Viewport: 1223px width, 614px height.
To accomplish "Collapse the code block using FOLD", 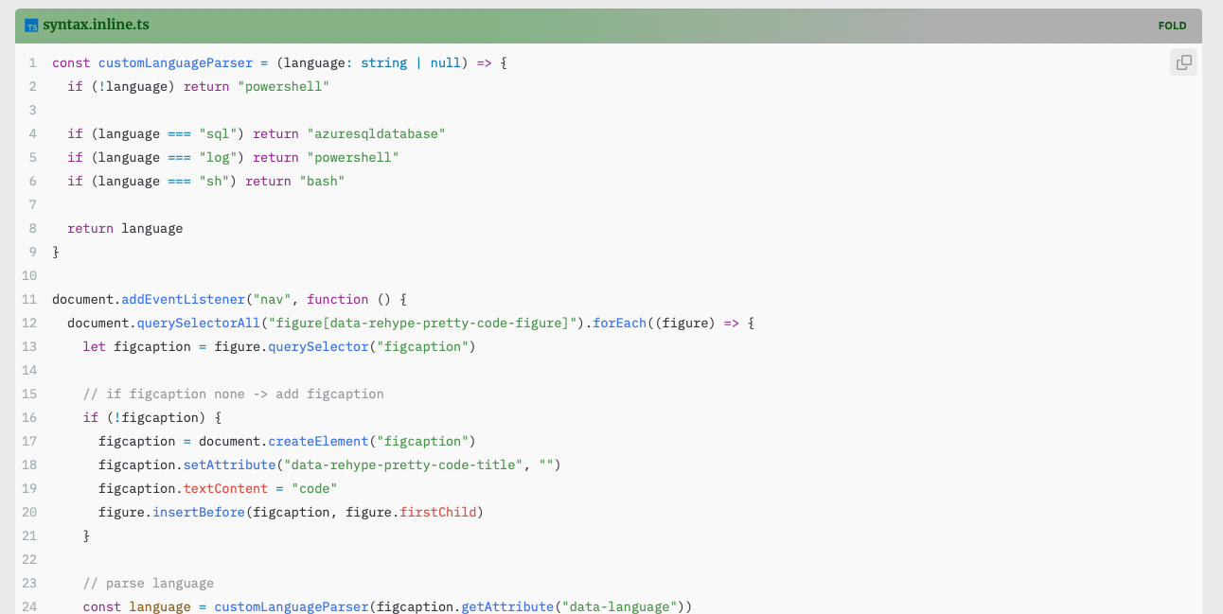I will pos(1172,26).
